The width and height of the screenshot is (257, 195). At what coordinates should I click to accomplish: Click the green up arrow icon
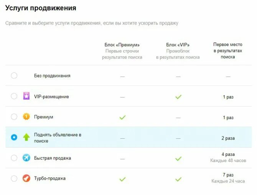[26, 137]
